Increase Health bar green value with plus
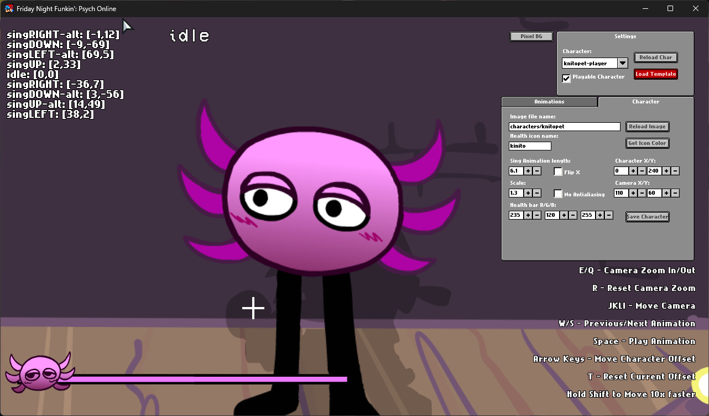This screenshot has width=709, height=416. [x=564, y=215]
